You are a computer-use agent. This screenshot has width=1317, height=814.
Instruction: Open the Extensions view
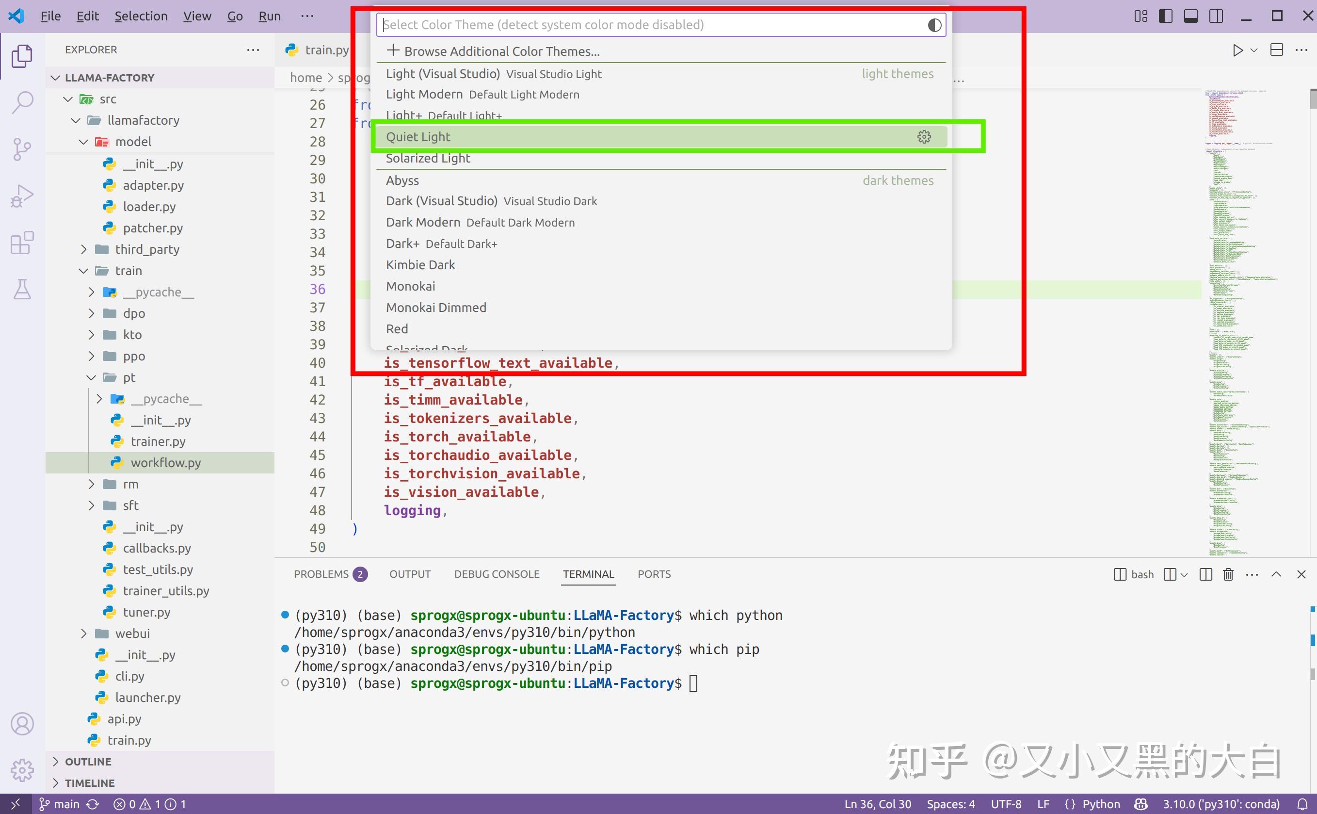(x=21, y=243)
